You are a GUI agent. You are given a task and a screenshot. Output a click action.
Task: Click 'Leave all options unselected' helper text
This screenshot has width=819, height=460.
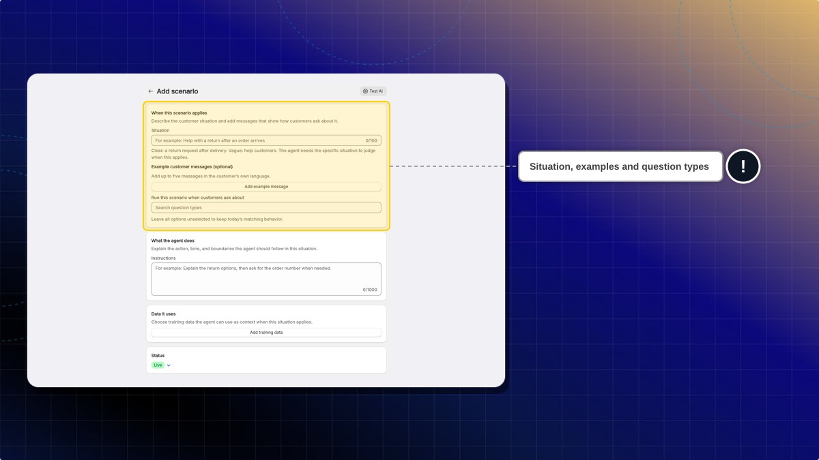217,219
